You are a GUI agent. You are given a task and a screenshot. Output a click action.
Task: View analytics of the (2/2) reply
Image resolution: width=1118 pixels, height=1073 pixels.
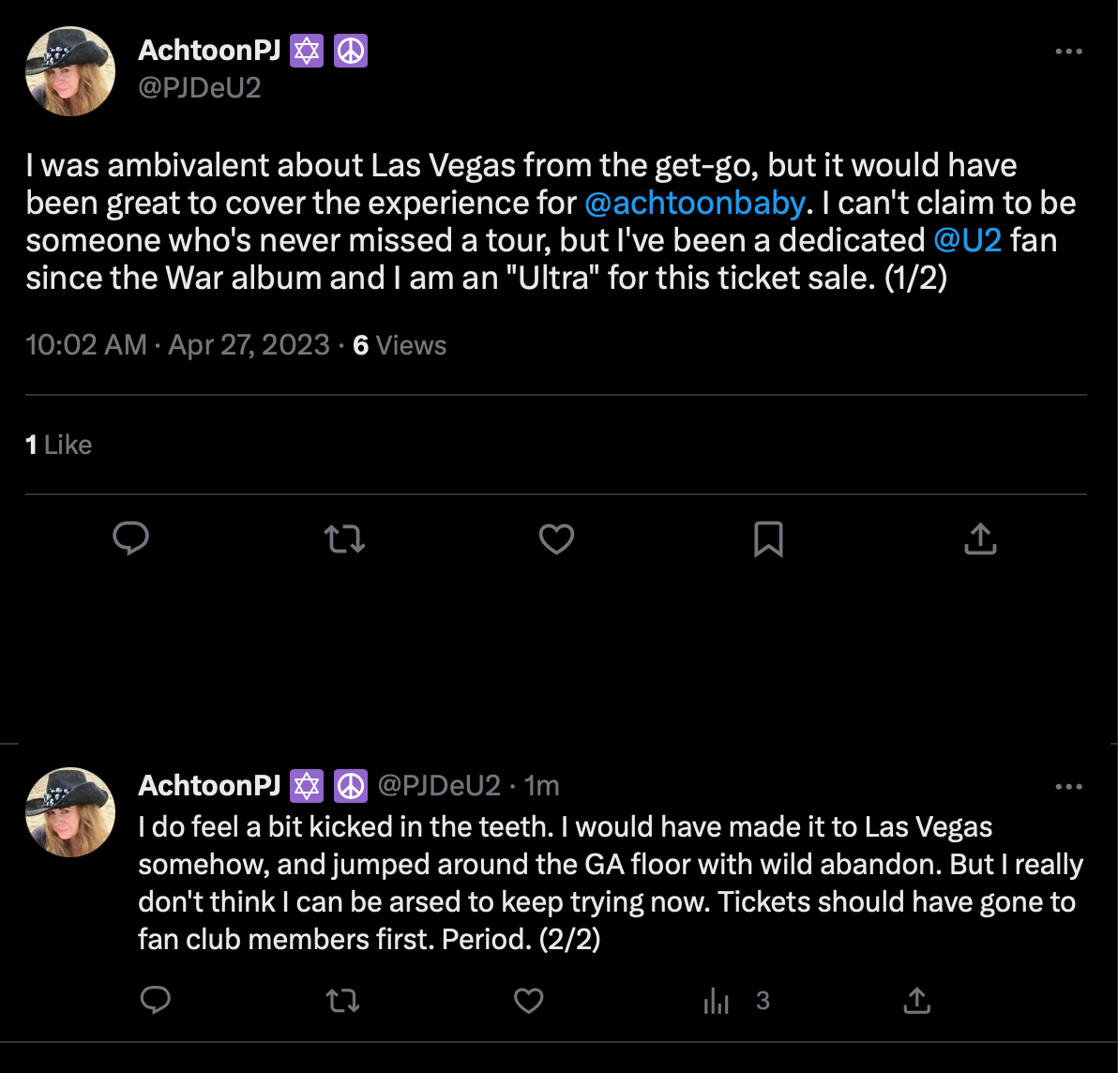[x=718, y=1002]
